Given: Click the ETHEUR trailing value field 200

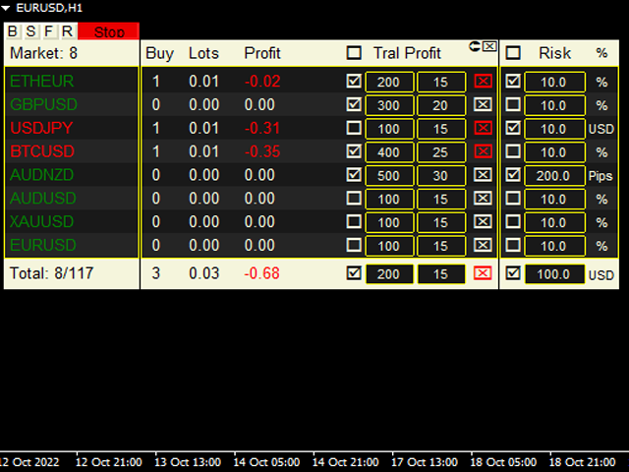Looking at the screenshot, I should tap(389, 82).
